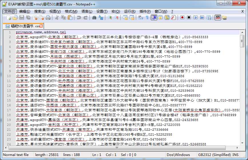Click vertical scrollbar up arrow
Screen dimensions: 248x160
(x=242, y=32)
